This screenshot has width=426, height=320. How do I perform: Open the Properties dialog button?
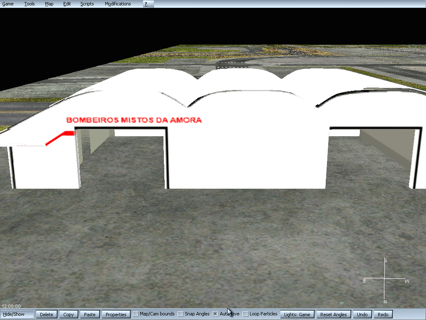pyautogui.click(x=116, y=314)
